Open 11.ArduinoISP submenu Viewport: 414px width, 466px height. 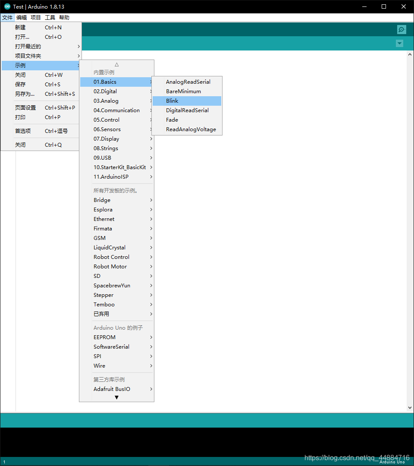click(117, 177)
